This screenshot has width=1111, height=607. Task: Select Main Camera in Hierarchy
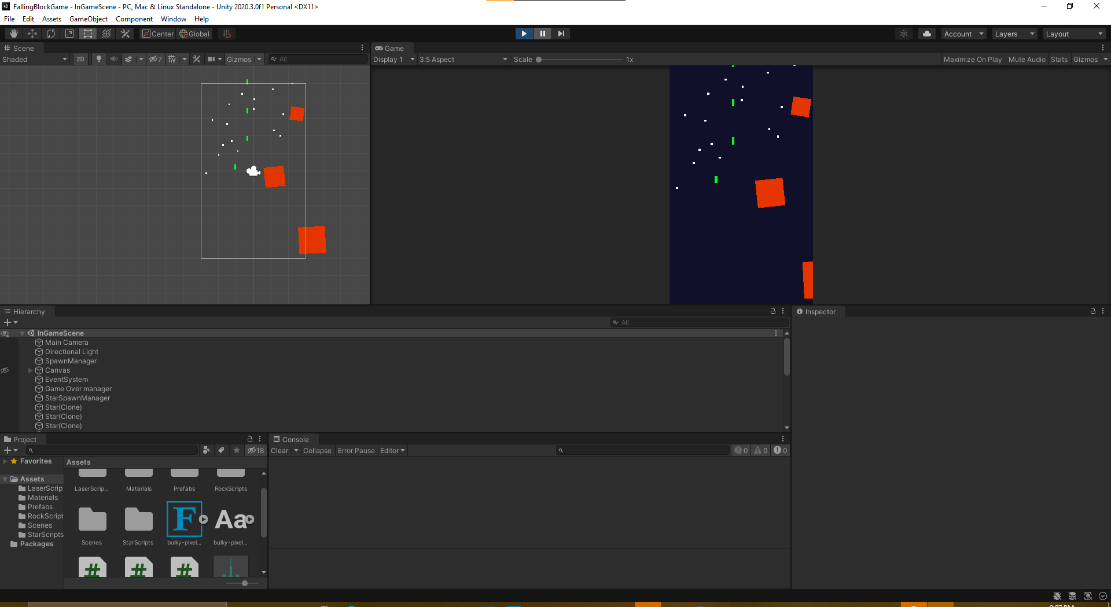click(67, 343)
